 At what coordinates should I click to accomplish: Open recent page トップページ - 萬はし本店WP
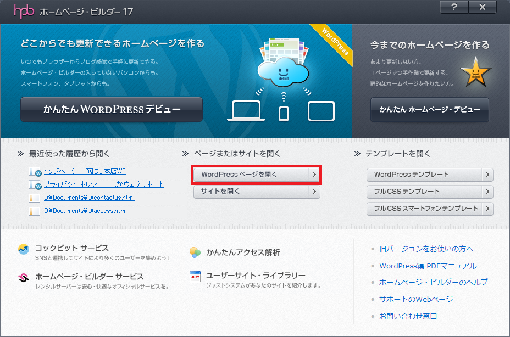pos(85,171)
